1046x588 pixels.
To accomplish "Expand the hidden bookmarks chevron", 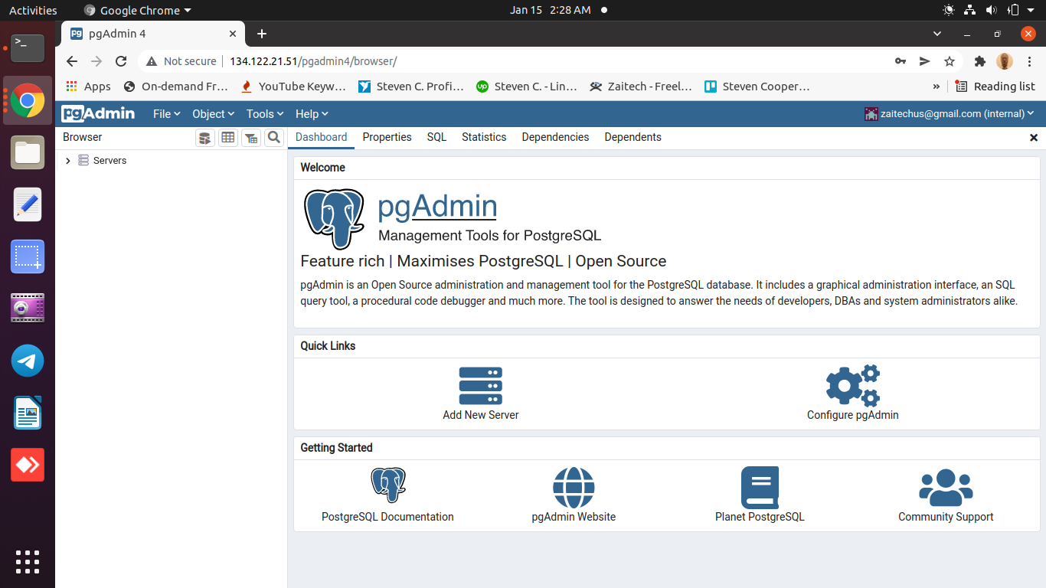I will tap(936, 87).
